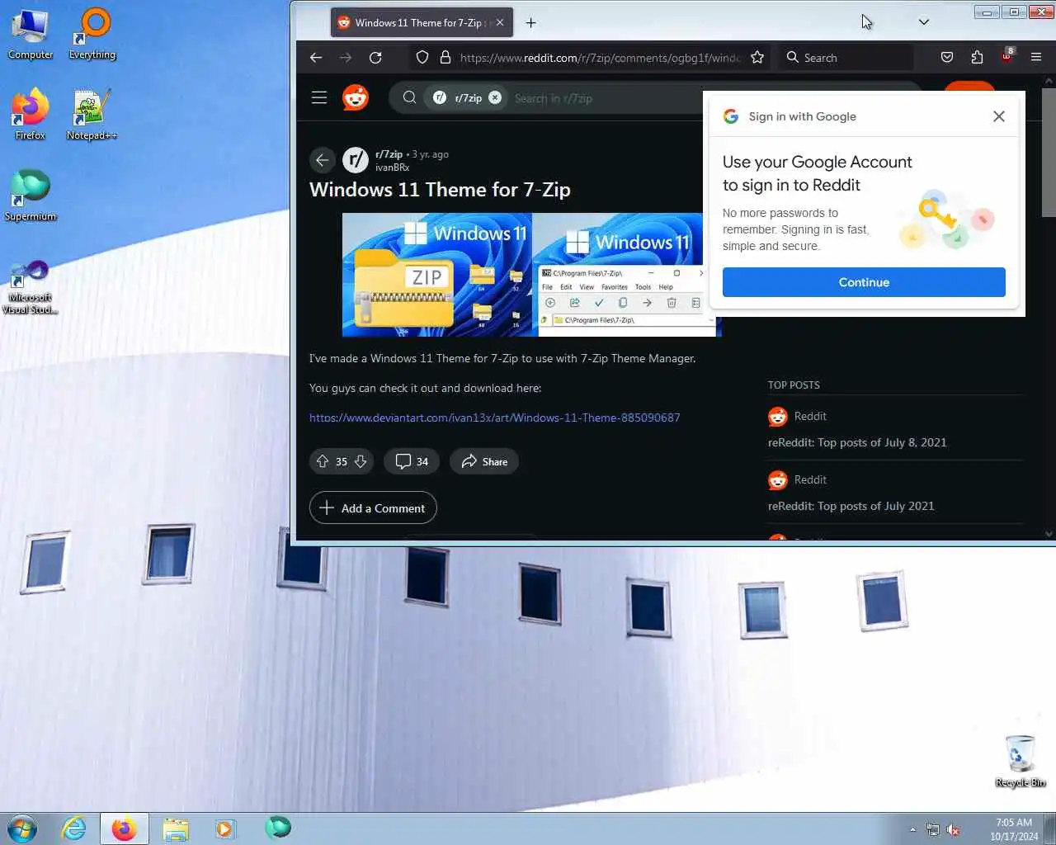Open Firefox application hamburger menu

coord(1036,58)
